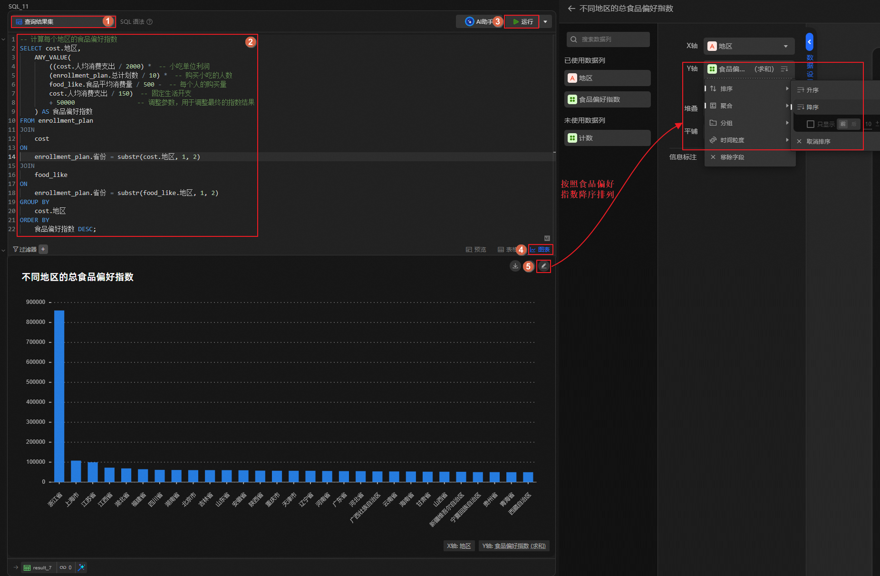Viewport: 880px width, 576px height.
Task: Expand the 聚合 submenu
Action: [x=750, y=106]
